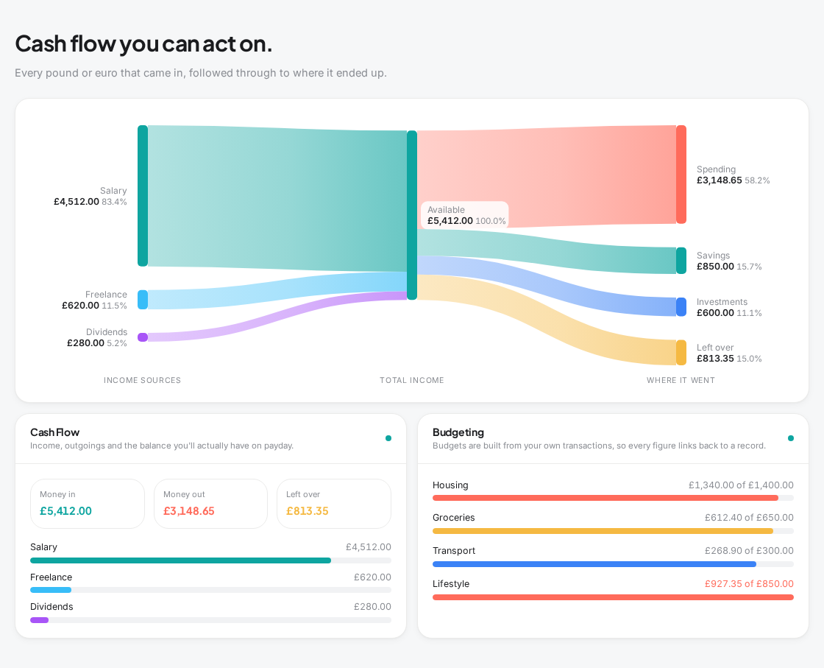
Task: Click the Salary progress bar in Cash Flow
Action: [210, 560]
